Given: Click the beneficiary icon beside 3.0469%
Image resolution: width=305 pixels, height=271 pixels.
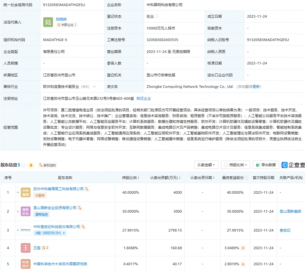Looking at the screenshot, I should [x=243, y=248].
